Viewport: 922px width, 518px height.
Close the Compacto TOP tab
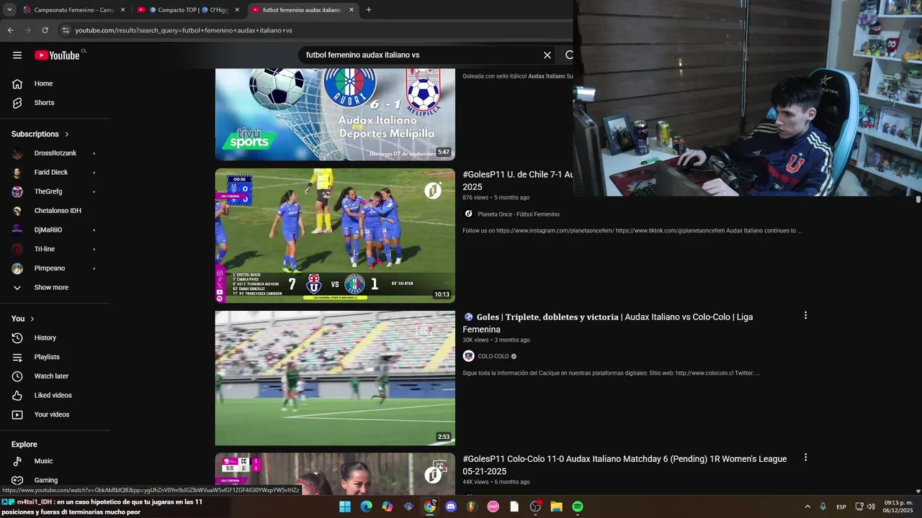(237, 10)
